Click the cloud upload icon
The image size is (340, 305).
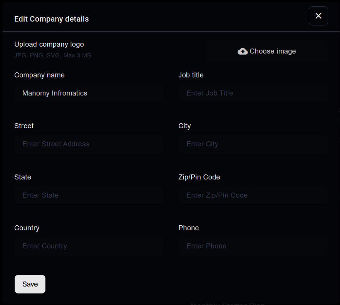pyautogui.click(x=243, y=52)
